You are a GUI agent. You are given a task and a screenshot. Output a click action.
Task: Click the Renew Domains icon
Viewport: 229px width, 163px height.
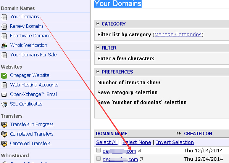click(4, 27)
